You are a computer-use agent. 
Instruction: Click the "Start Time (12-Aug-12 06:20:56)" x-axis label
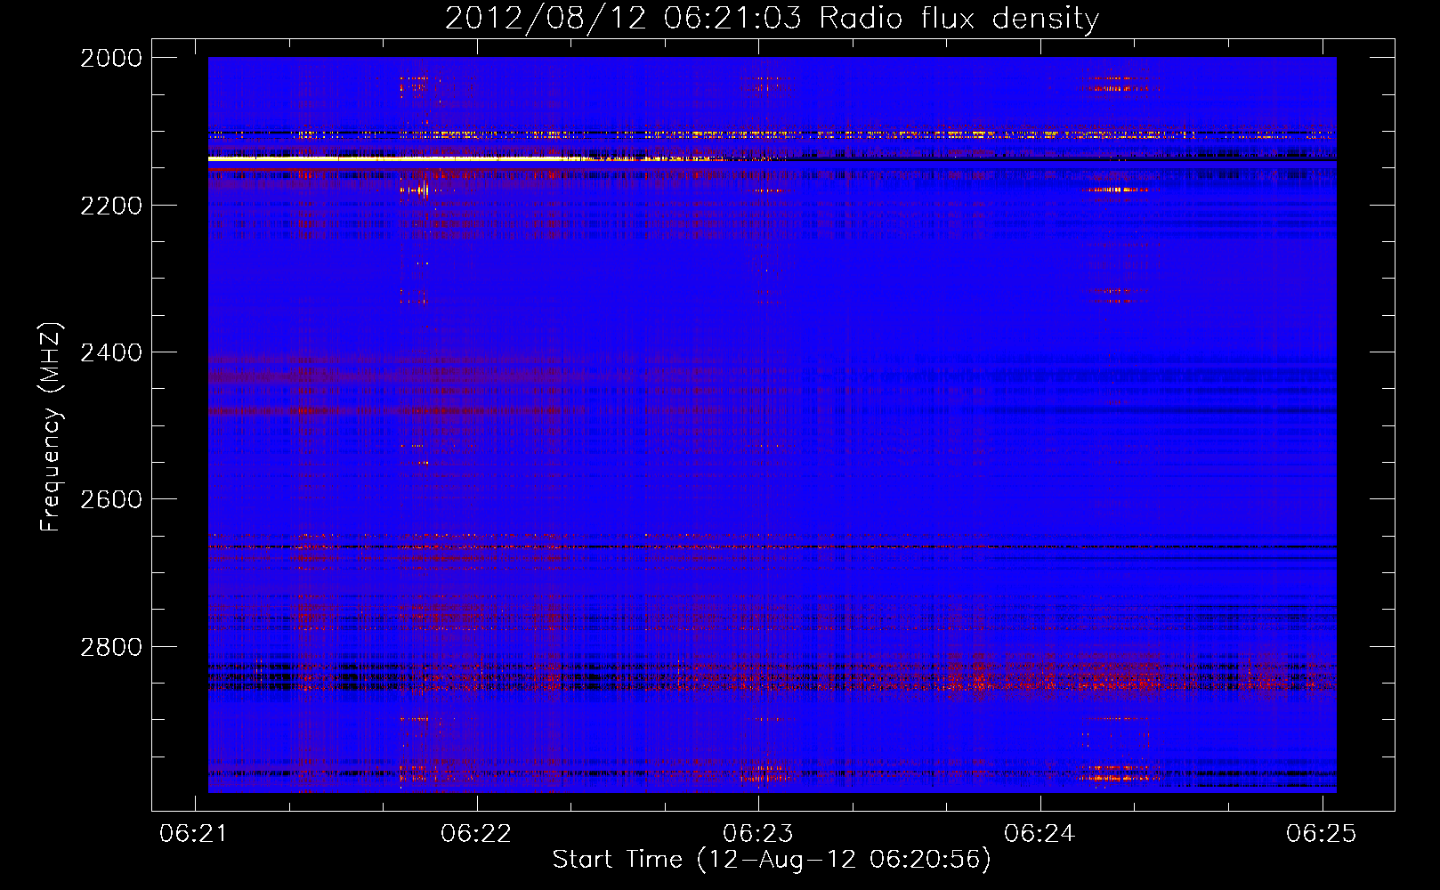point(772,860)
